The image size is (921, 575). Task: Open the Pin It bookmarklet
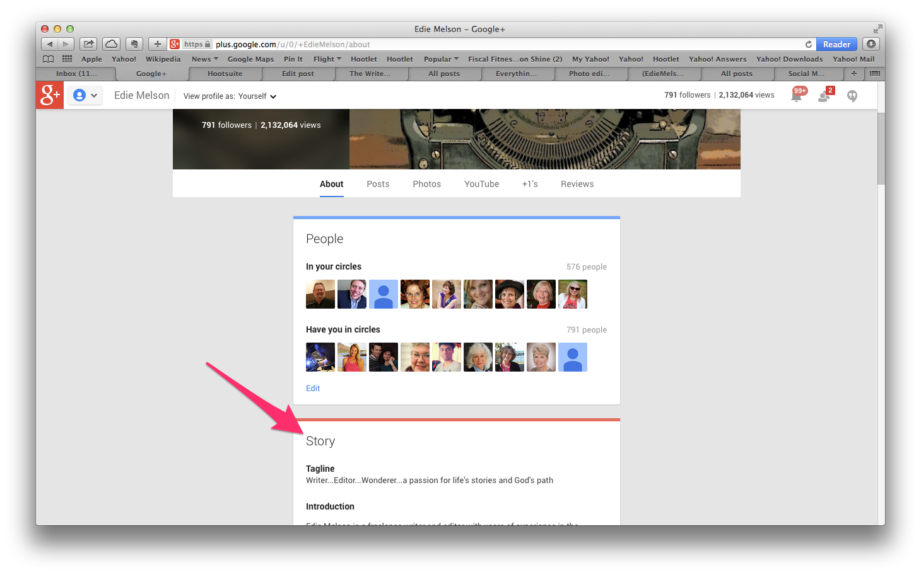[x=293, y=59]
